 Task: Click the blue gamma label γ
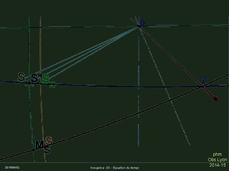204,80
